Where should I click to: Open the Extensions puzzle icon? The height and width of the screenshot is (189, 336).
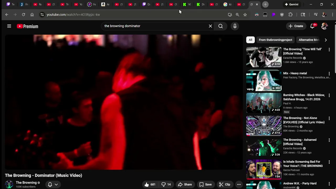click(x=291, y=15)
